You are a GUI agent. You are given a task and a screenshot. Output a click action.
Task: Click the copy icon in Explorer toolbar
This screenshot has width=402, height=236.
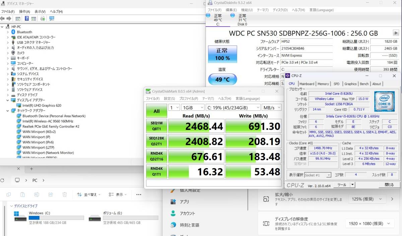pos(8,194)
